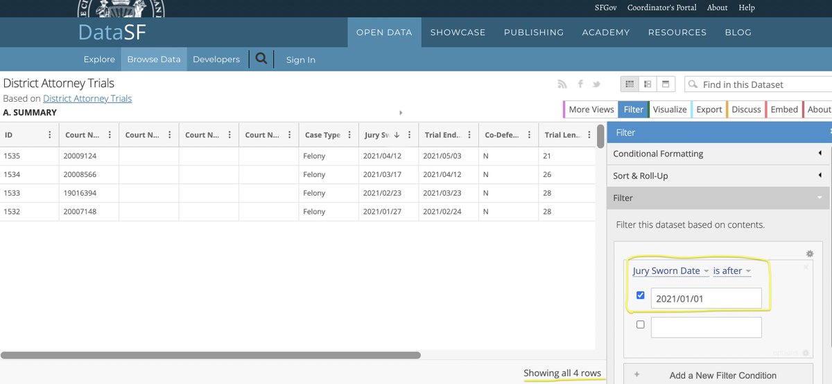
Task: Check the empty filter value checkbox
Action: [x=640, y=324]
